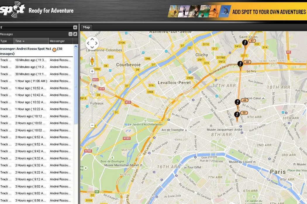Click the Messenger column header
Screen dimensions: 307x204
[x=61, y=41]
